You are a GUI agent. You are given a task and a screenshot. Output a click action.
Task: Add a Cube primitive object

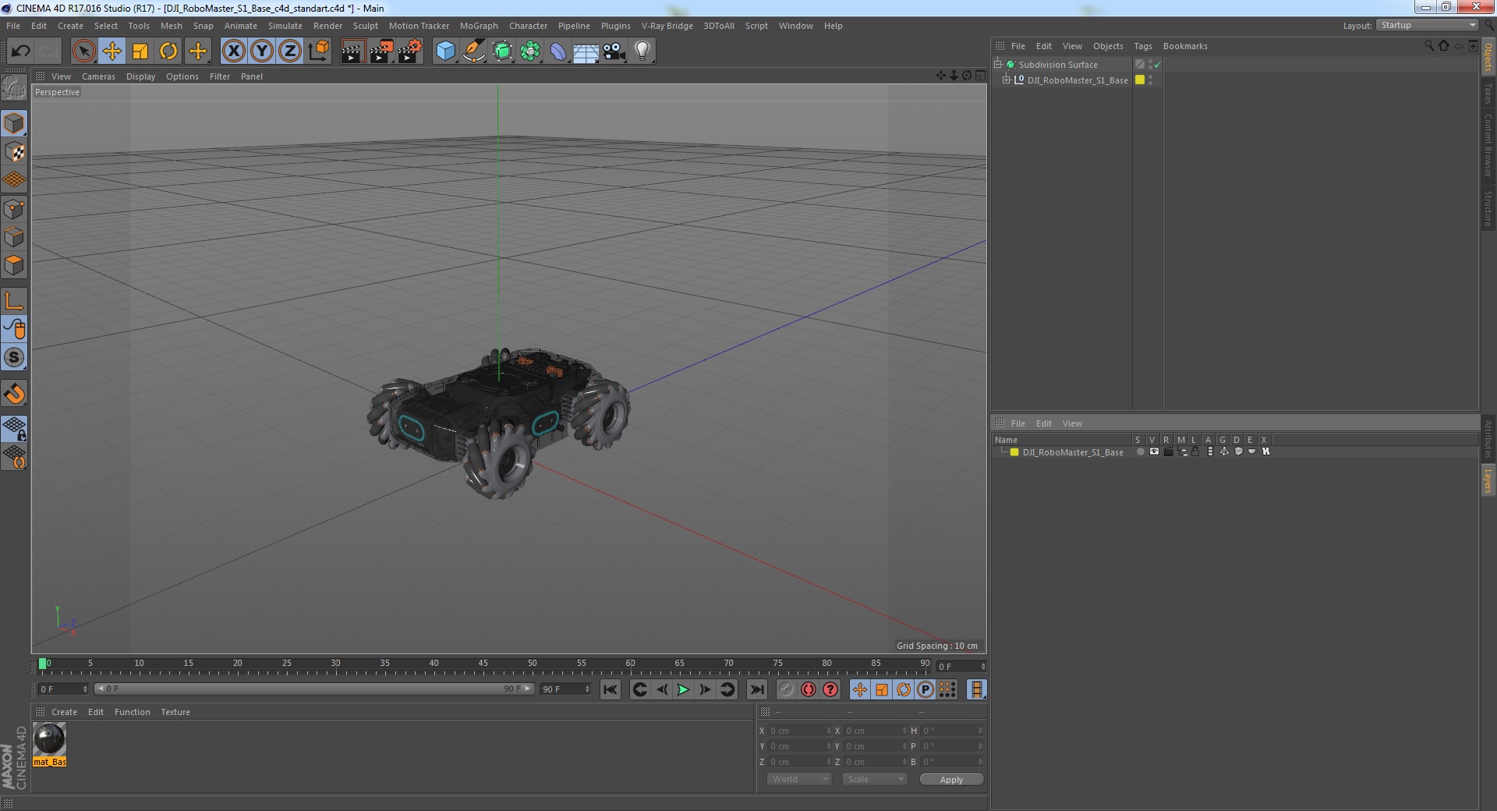tap(445, 51)
